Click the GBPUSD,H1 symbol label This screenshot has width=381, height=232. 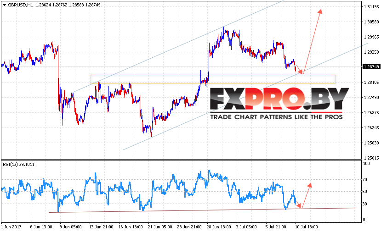(20, 5)
